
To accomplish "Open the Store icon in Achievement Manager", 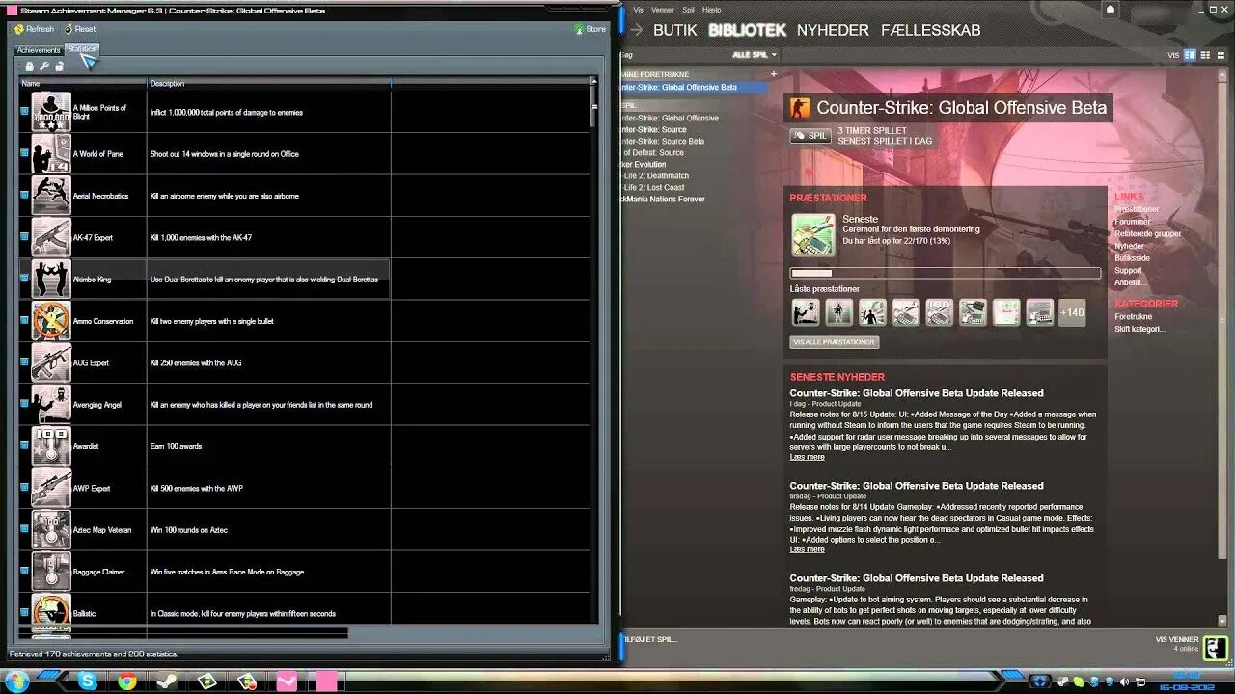I will tap(579, 29).
